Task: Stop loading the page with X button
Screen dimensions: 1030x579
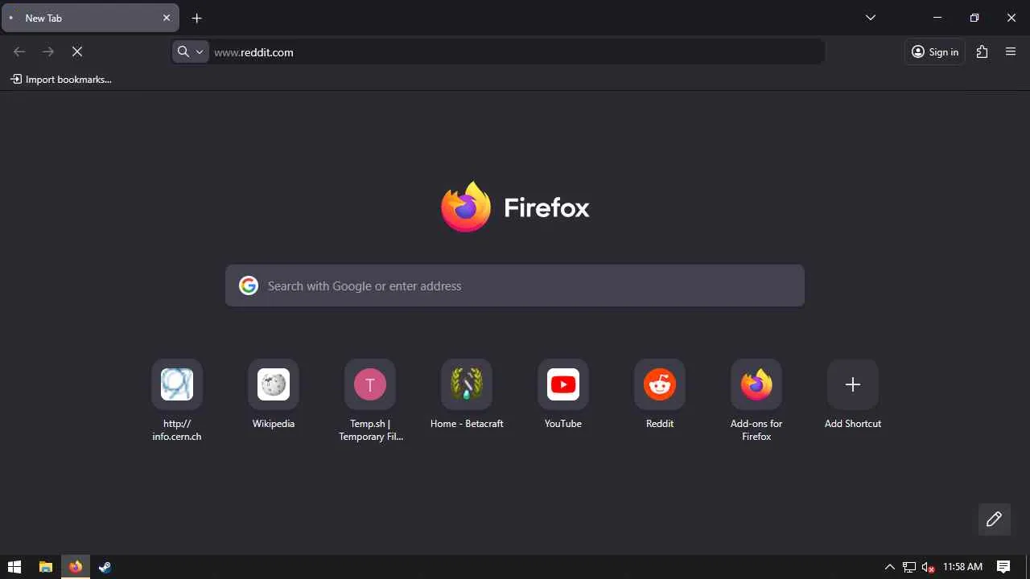Action: pos(77,51)
